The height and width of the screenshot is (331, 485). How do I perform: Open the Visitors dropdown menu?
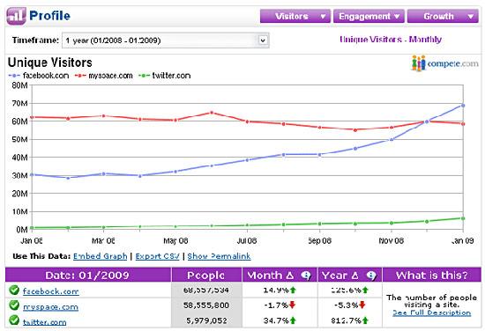(295, 16)
